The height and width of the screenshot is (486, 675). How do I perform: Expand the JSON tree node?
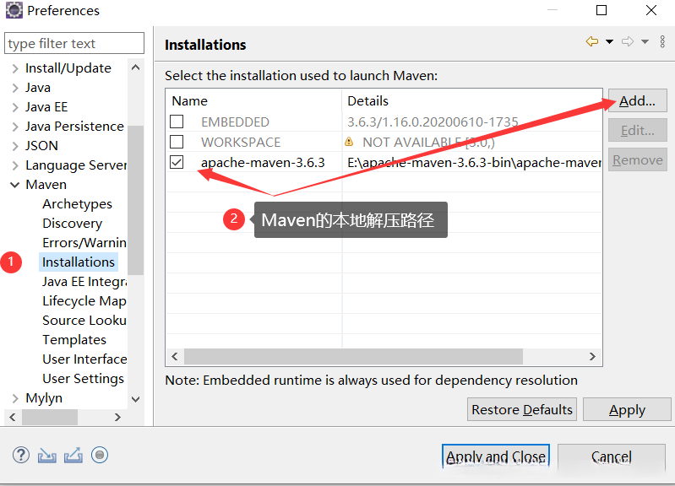pyautogui.click(x=15, y=146)
